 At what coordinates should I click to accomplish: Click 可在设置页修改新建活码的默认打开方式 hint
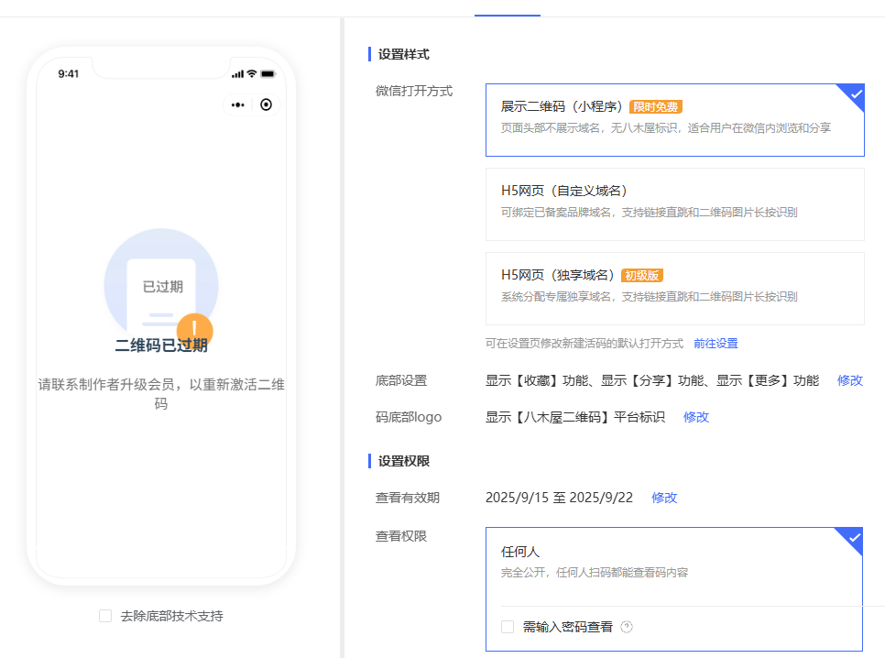tap(585, 344)
